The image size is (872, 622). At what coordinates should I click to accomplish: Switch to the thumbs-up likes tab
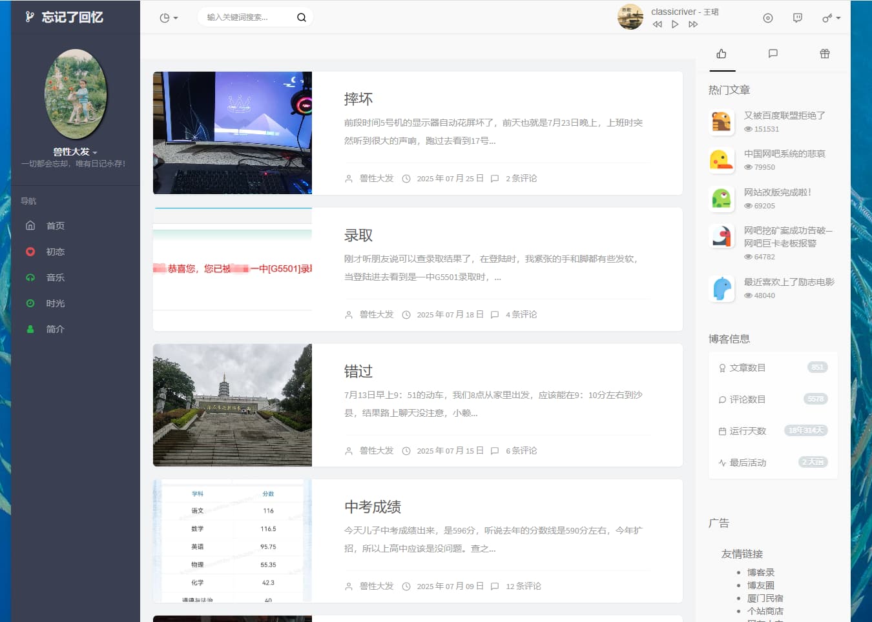pyautogui.click(x=722, y=54)
